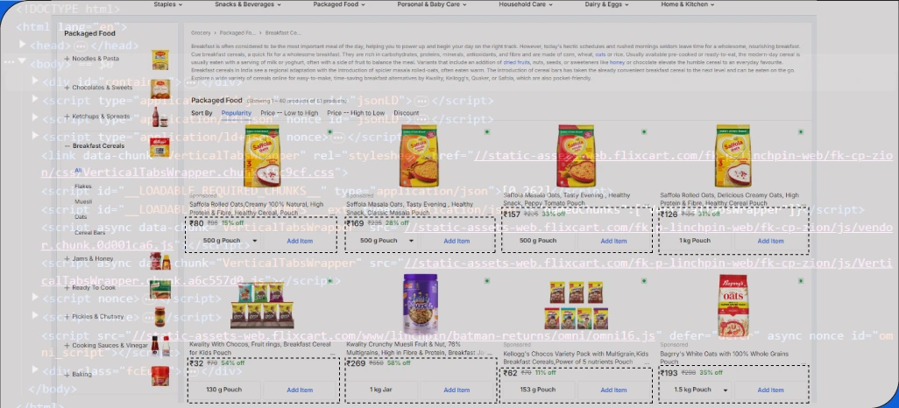
Task: Open the Pickles & Chutney jar image
Action: pos(160,317)
